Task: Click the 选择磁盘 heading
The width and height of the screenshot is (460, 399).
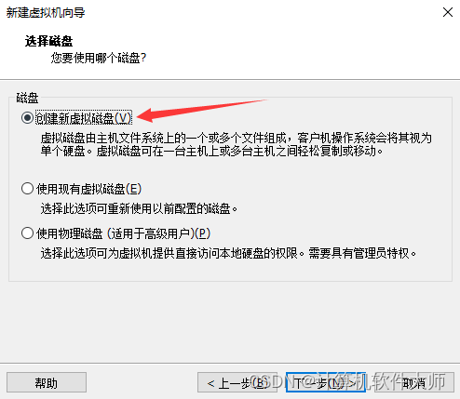Action: [x=48, y=41]
